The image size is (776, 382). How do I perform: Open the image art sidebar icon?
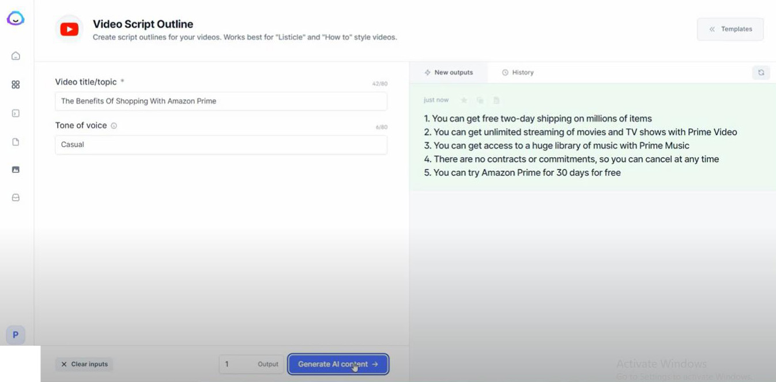(x=16, y=169)
